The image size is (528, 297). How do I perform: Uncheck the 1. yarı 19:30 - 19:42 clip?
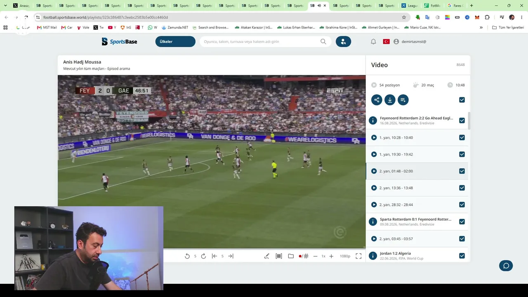(x=462, y=154)
